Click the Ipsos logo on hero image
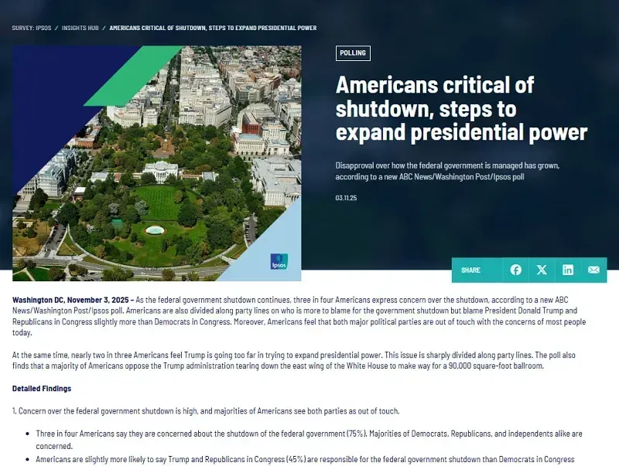 278,261
